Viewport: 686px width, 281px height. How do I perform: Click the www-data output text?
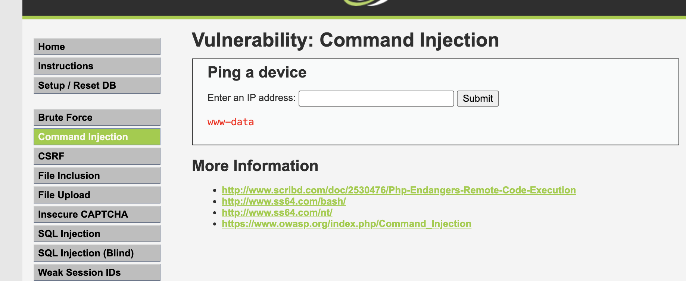tap(231, 122)
